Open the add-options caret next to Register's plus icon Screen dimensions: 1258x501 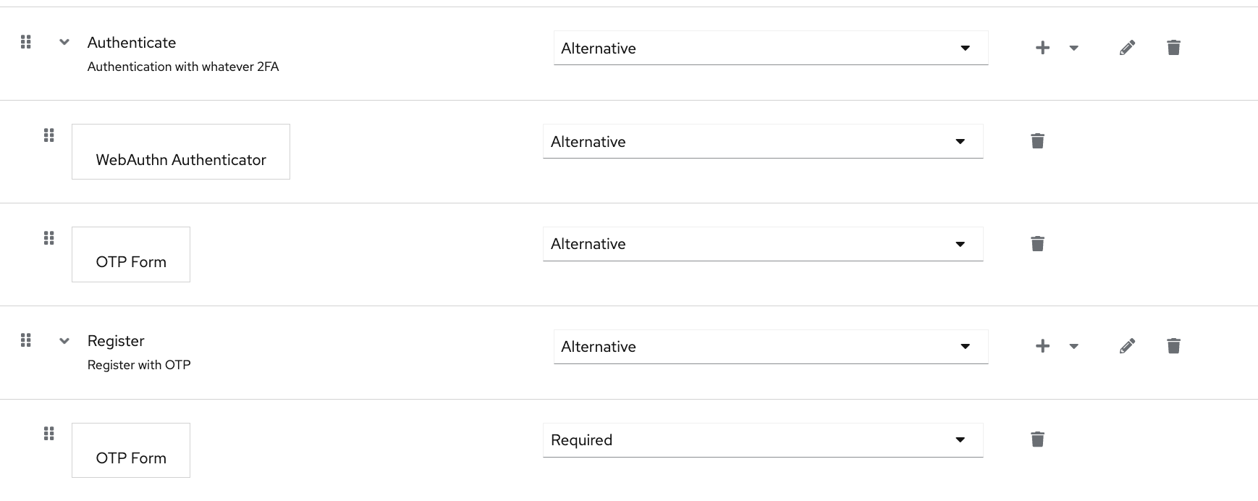click(x=1073, y=346)
